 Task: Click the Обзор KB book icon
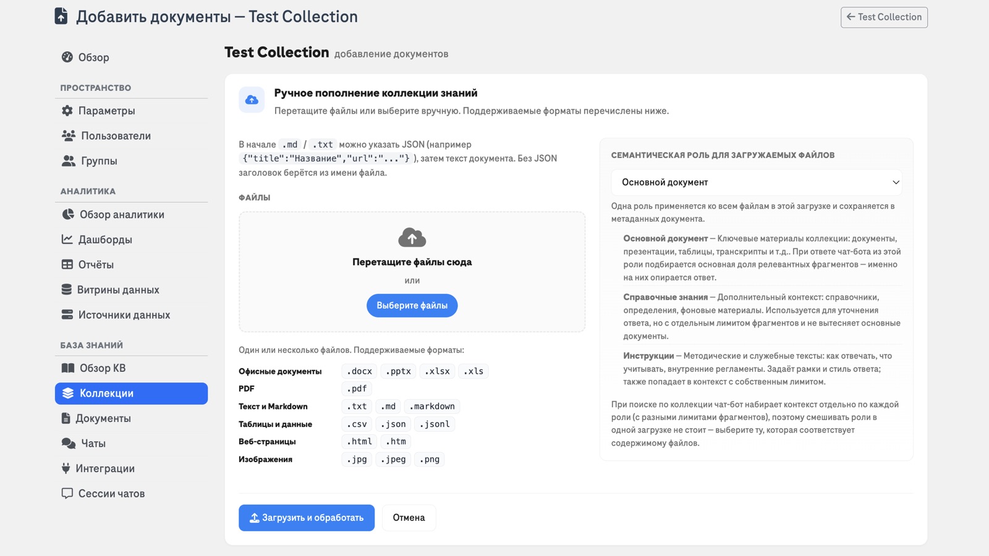68,368
